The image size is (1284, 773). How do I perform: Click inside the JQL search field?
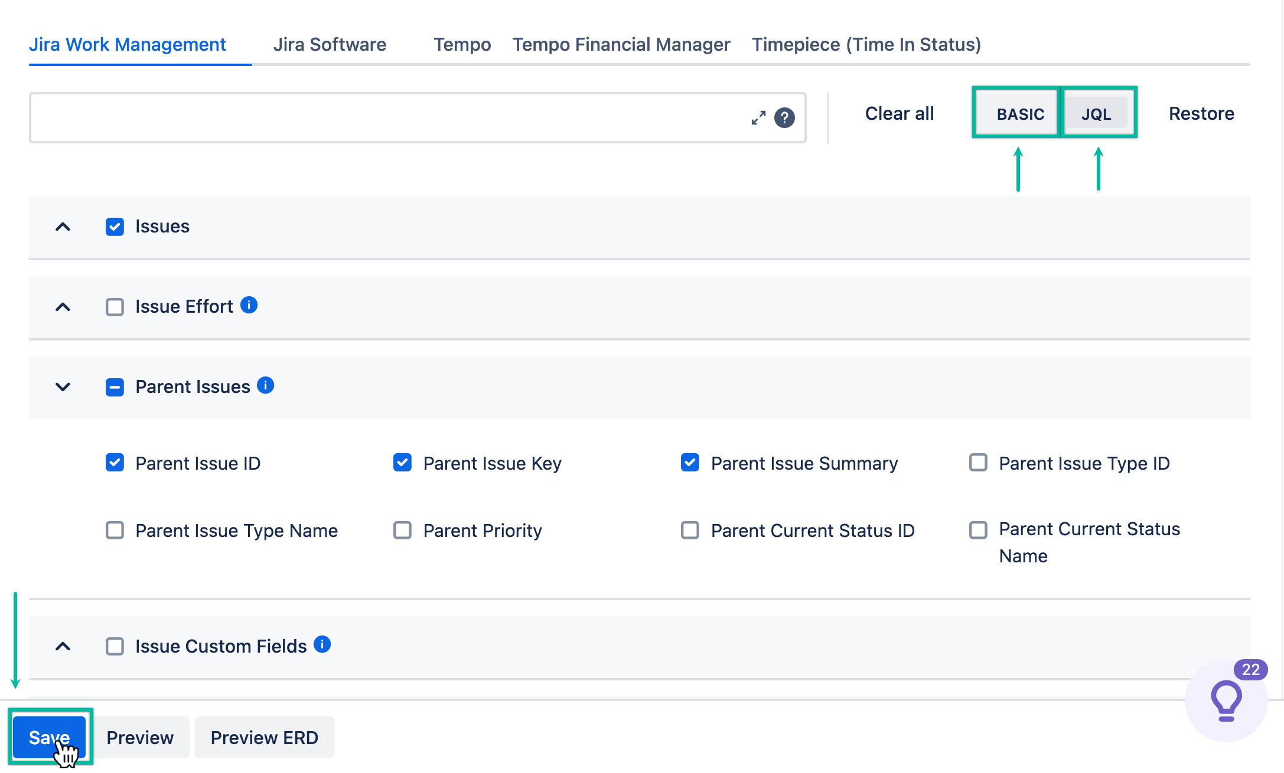[384, 117]
